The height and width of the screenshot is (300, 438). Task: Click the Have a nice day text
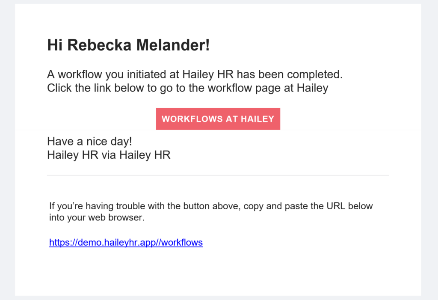[89, 142]
